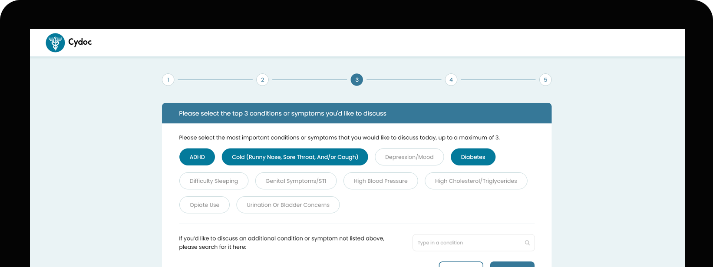Select the Opiate Use chip
Image resolution: width=713 pixels, height=267 pixels.
tap(205, 205)
